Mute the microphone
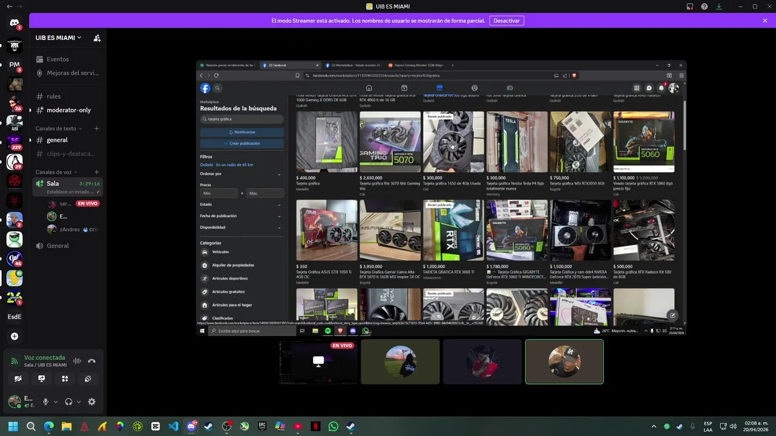 (45, 401)
